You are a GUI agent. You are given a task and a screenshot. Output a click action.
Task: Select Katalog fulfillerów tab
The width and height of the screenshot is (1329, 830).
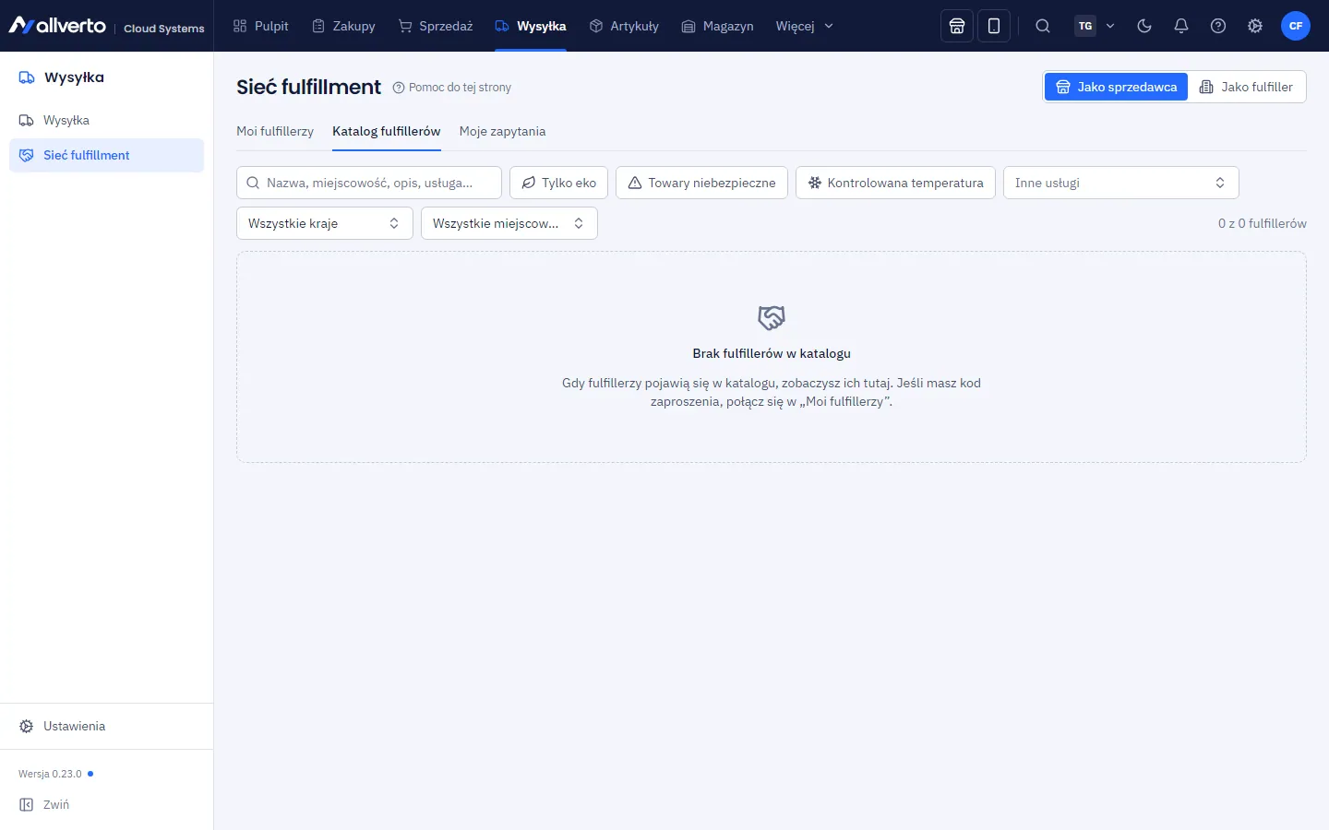coord(387,131)
